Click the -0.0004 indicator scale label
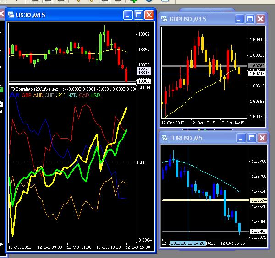 144,240
